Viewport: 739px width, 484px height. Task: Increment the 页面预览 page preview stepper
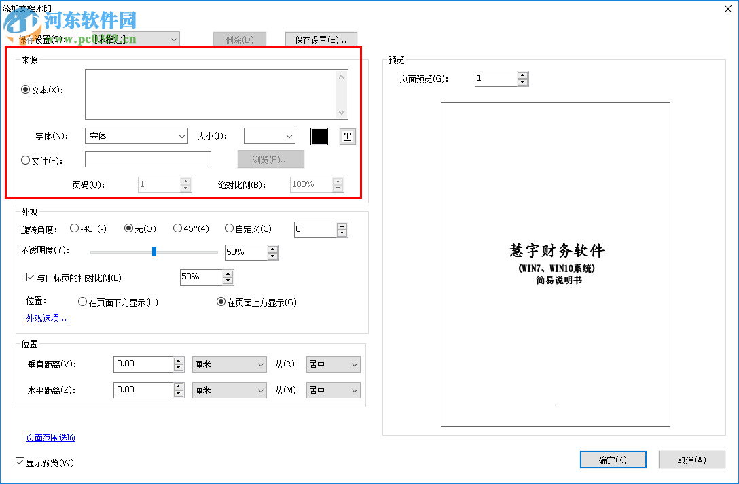(x=522, y=75)
